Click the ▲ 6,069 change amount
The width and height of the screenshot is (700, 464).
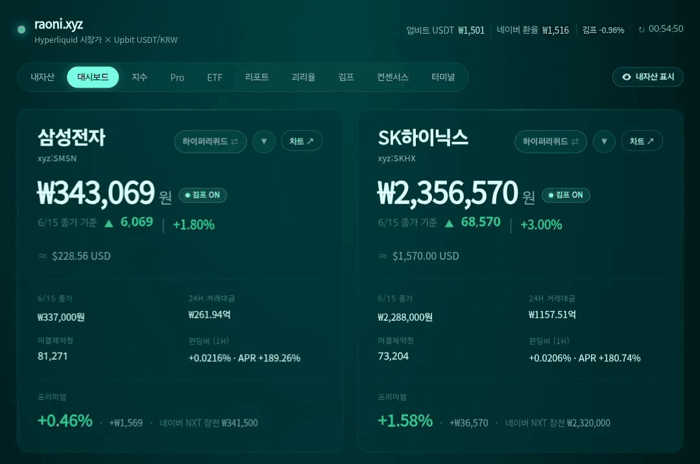[x=128, y=222]
